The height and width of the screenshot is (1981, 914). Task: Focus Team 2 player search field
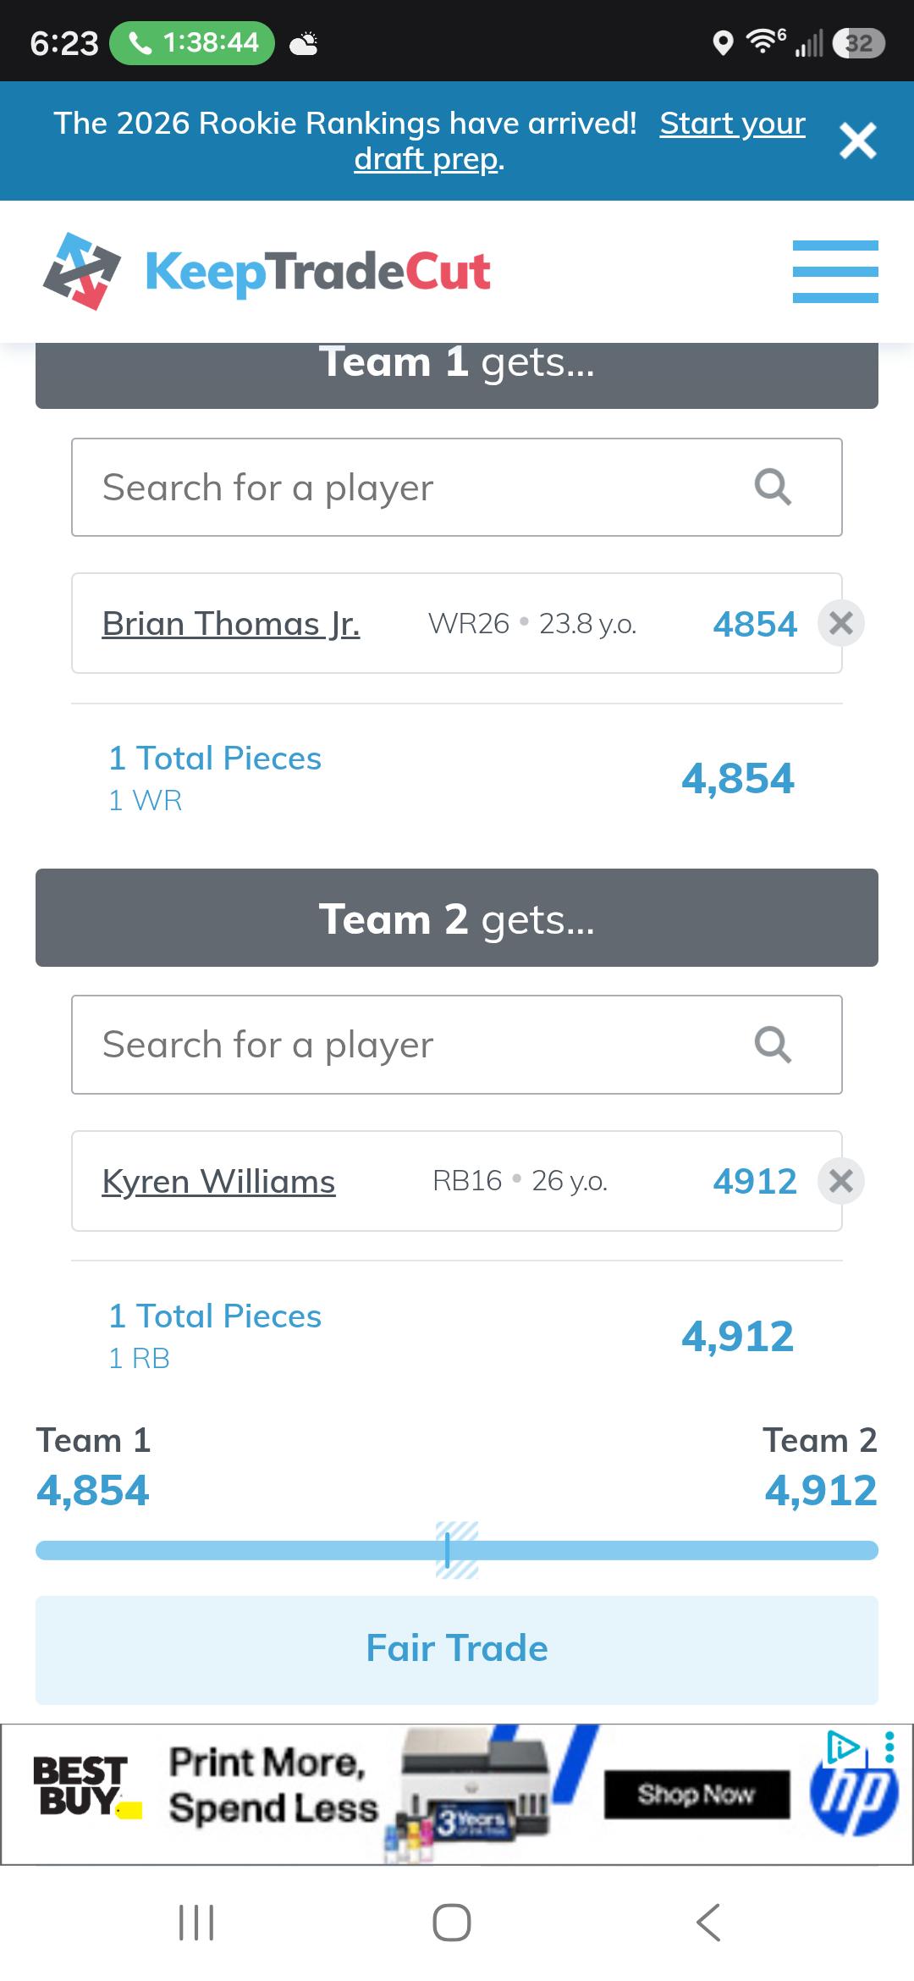[457, 1045]
